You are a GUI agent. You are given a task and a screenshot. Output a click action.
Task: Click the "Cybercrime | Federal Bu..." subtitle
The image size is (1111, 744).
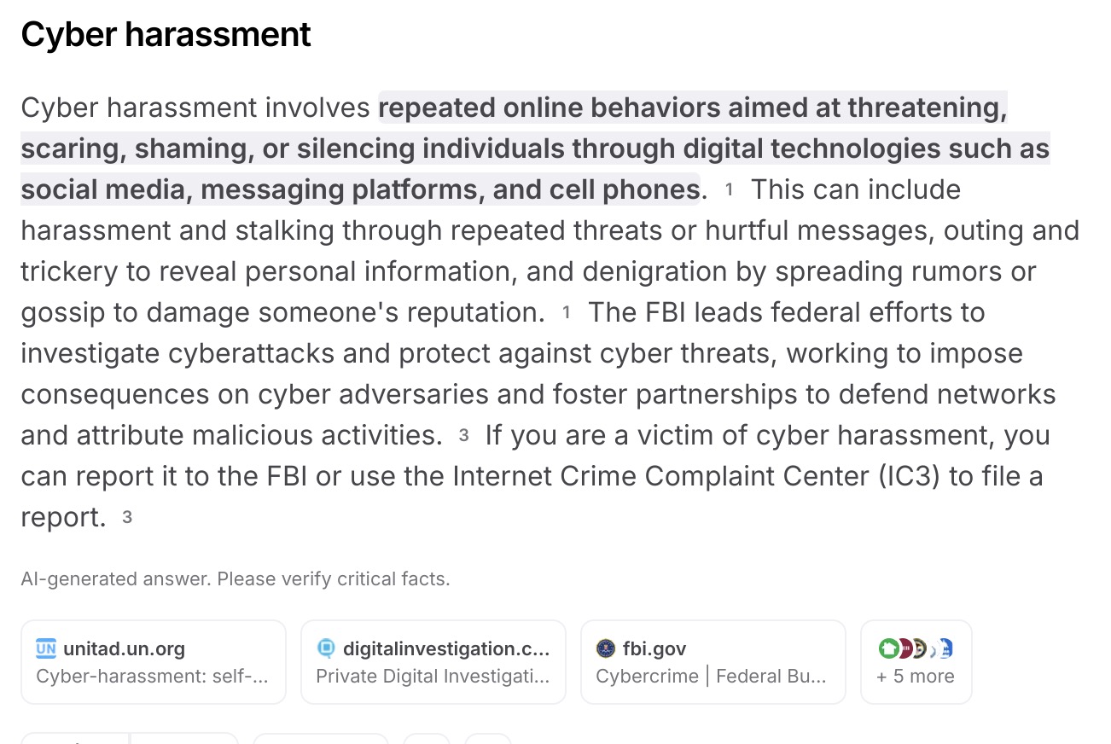pos(711,677)
